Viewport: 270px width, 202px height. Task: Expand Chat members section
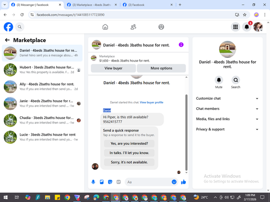click(x=227, y=109)
